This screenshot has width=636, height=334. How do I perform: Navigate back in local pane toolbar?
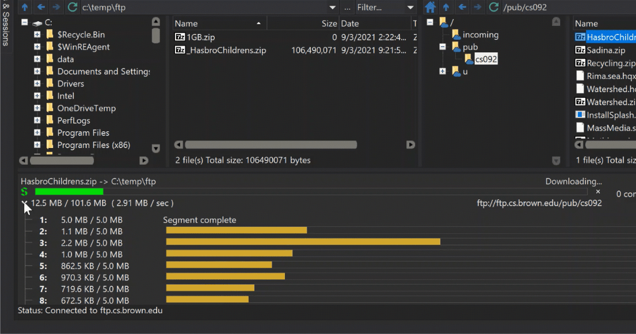(41, 7)
